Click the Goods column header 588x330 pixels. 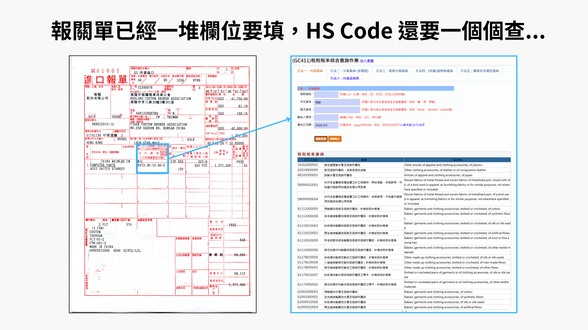[x=457, y=160]
